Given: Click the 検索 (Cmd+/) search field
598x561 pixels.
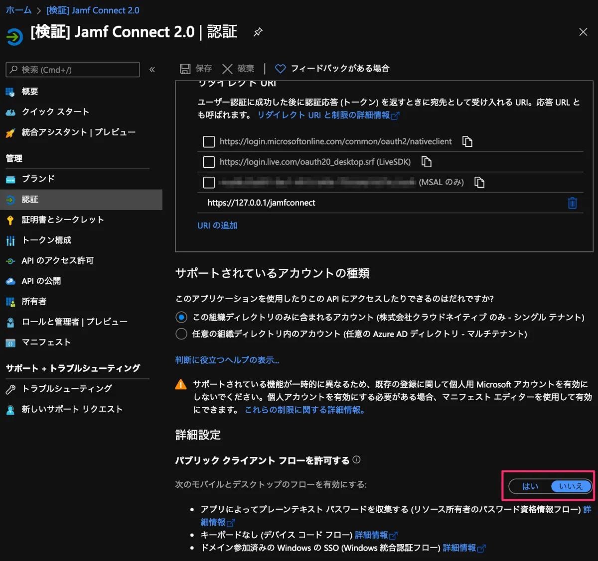Looking at the screenshot, I should click(73, 70).
